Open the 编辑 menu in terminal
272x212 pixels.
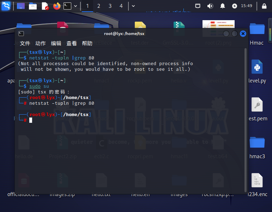pyautogui.click(x=56, y=43)
